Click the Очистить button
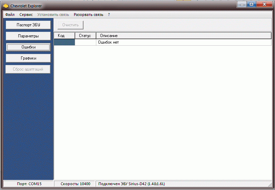Viewport: 275px width, 190px height. click(x=70, y=25)
